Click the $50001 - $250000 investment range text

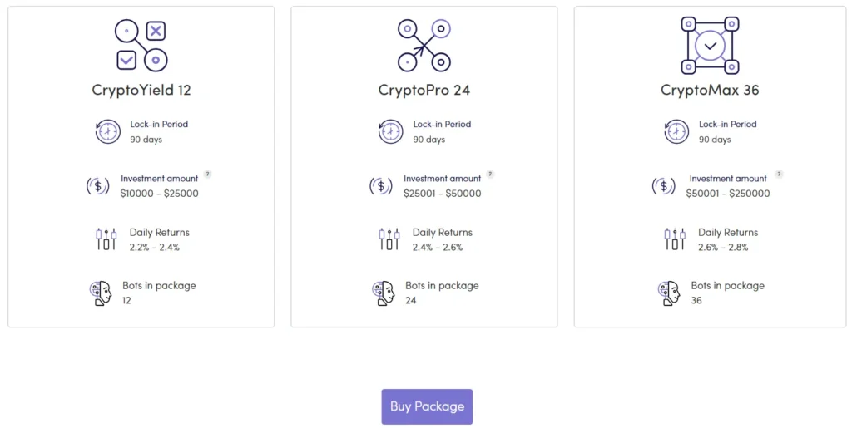(x=728, y=194)
